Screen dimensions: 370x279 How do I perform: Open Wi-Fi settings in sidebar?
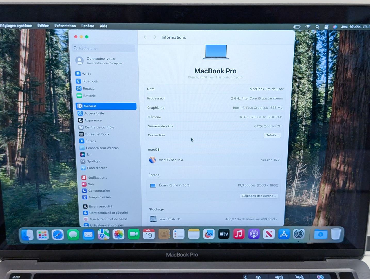[86, 74]
